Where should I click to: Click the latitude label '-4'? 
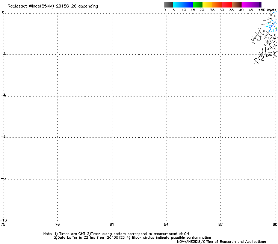(x=3, y=95)
